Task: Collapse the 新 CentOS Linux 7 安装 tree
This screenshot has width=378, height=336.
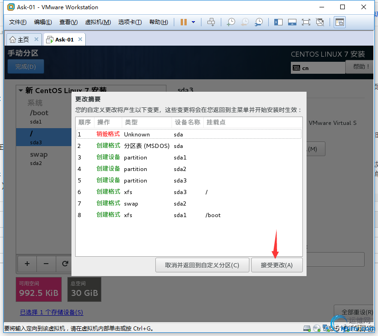Action: tap(21, 91)
